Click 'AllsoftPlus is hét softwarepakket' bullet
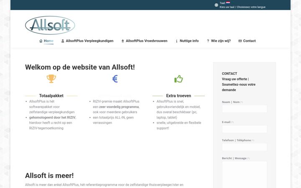 pyautogui.click(x=52, y=107)
